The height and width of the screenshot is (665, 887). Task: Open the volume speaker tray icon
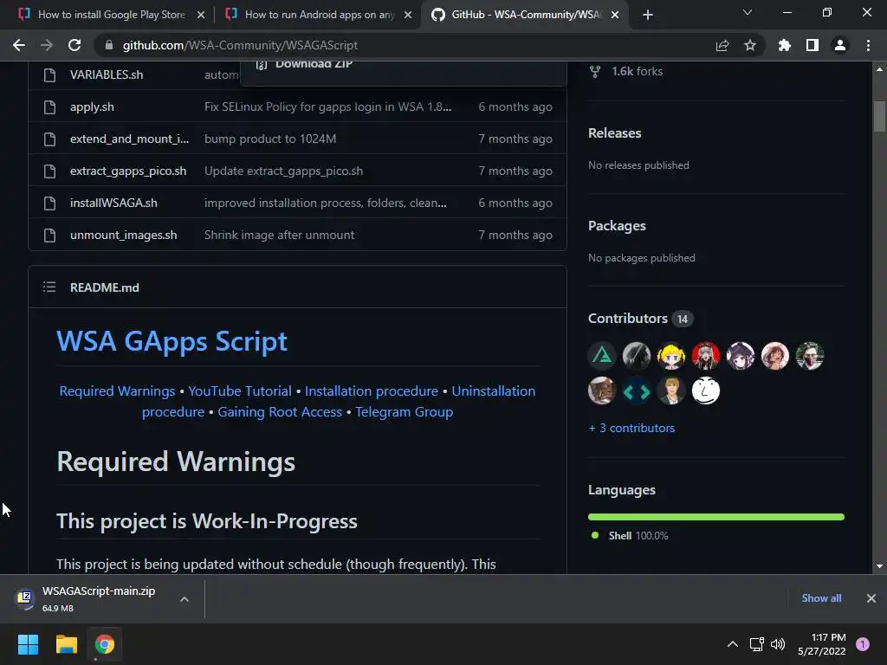point(779,644)
